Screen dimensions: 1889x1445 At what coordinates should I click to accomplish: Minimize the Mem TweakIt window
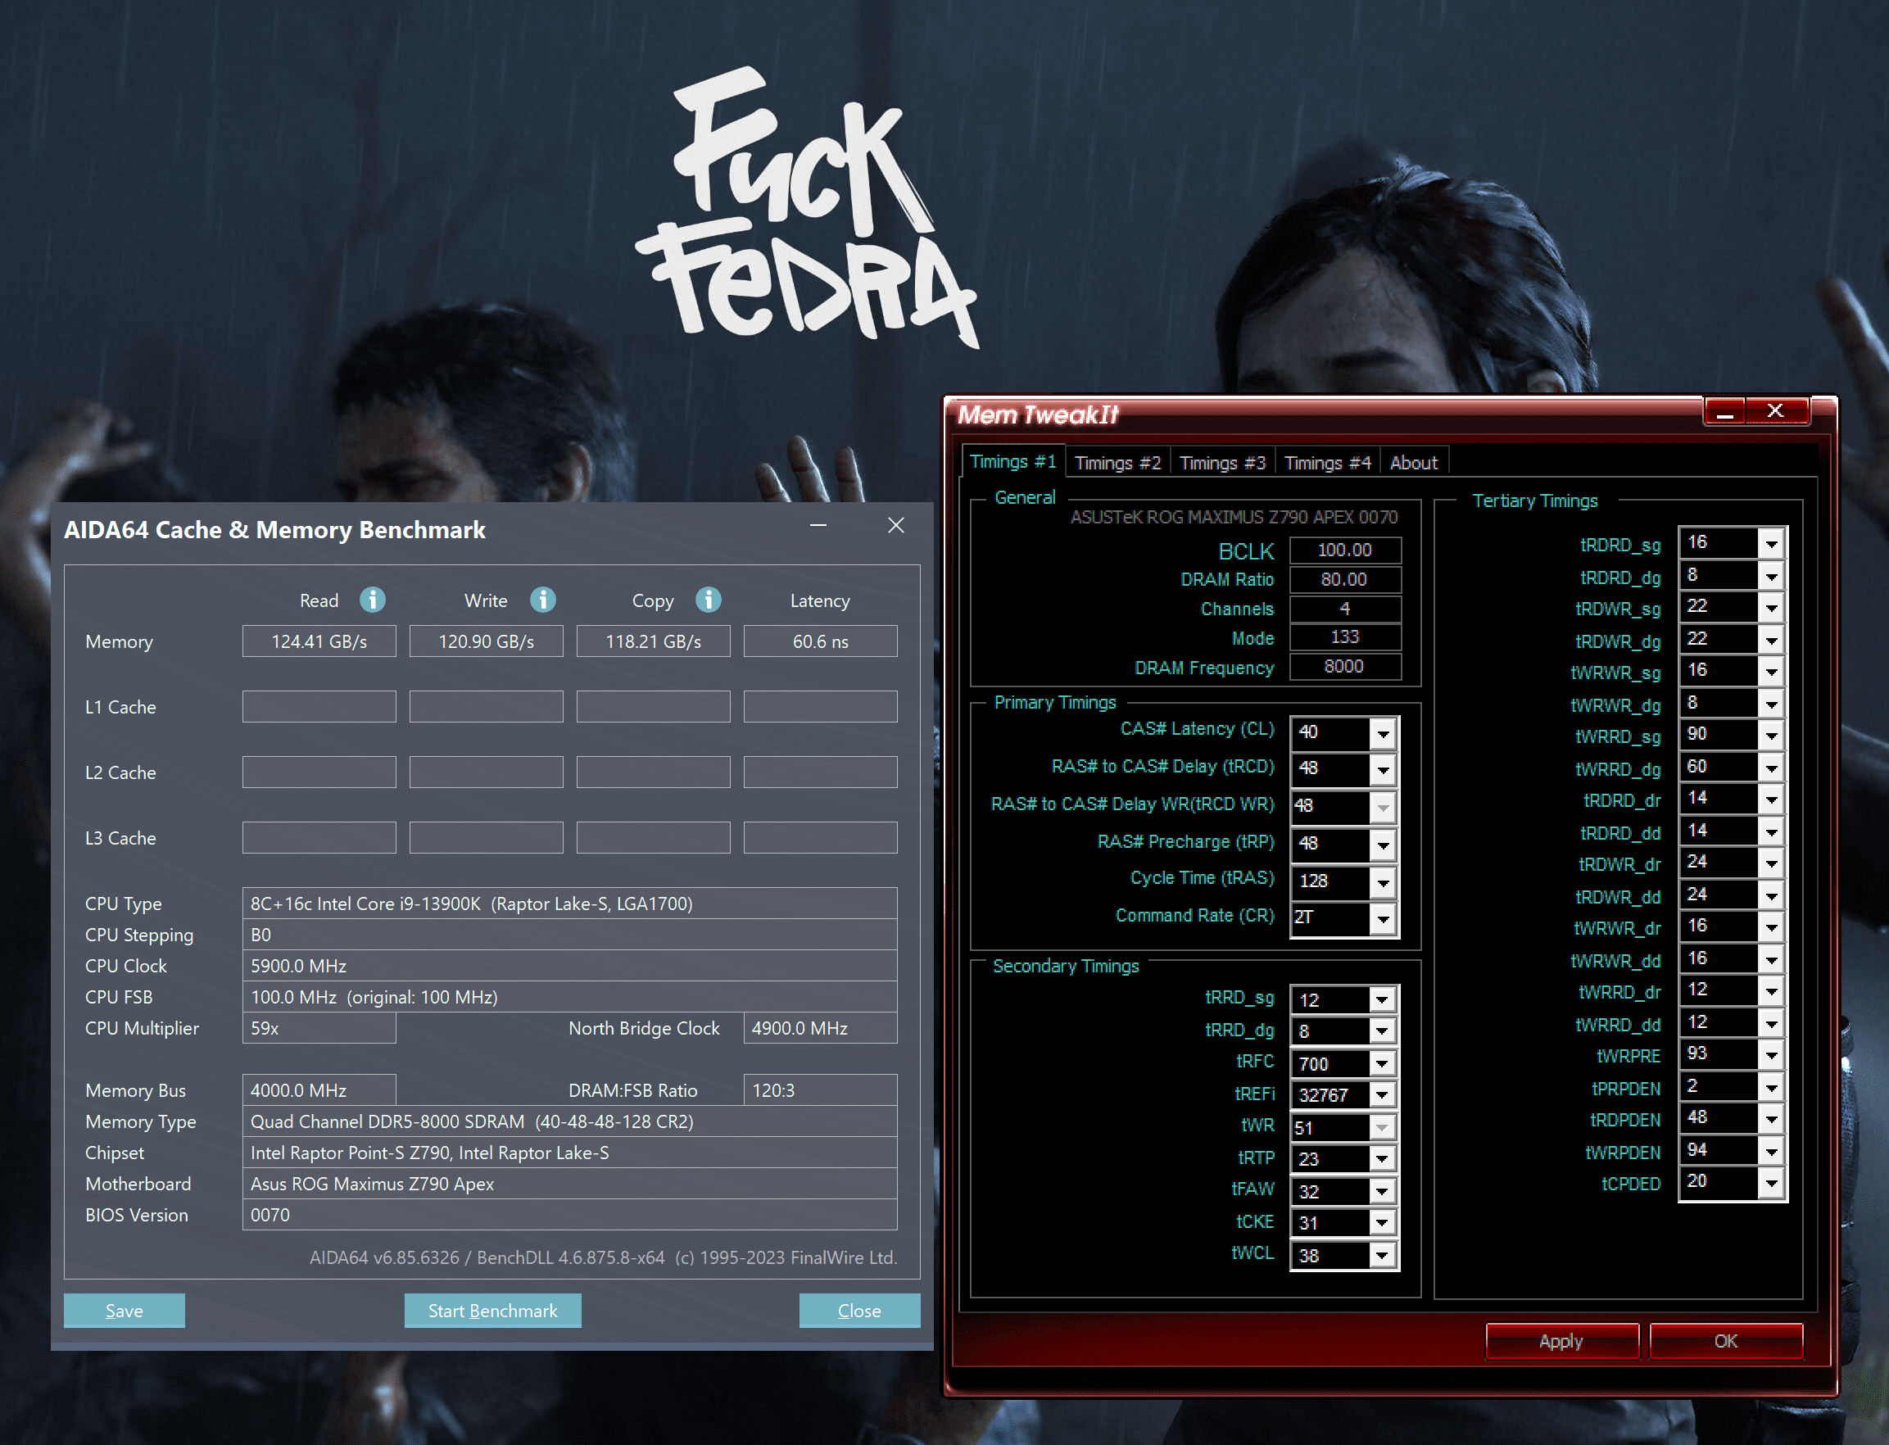pyautogui.click(x=1724, y=411)
